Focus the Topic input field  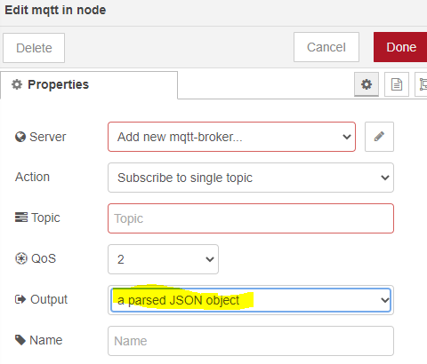pyautogui.click(x=251, y=218)
